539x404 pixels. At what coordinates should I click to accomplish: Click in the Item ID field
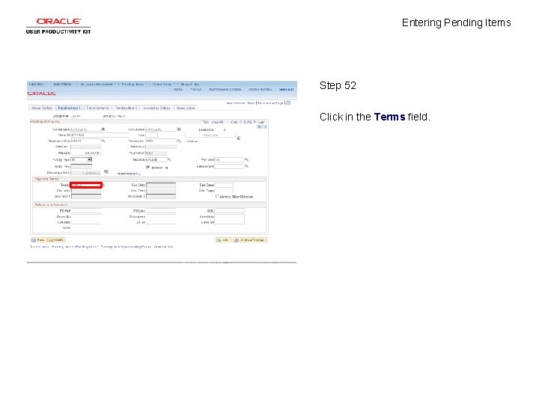coord(100,135)
